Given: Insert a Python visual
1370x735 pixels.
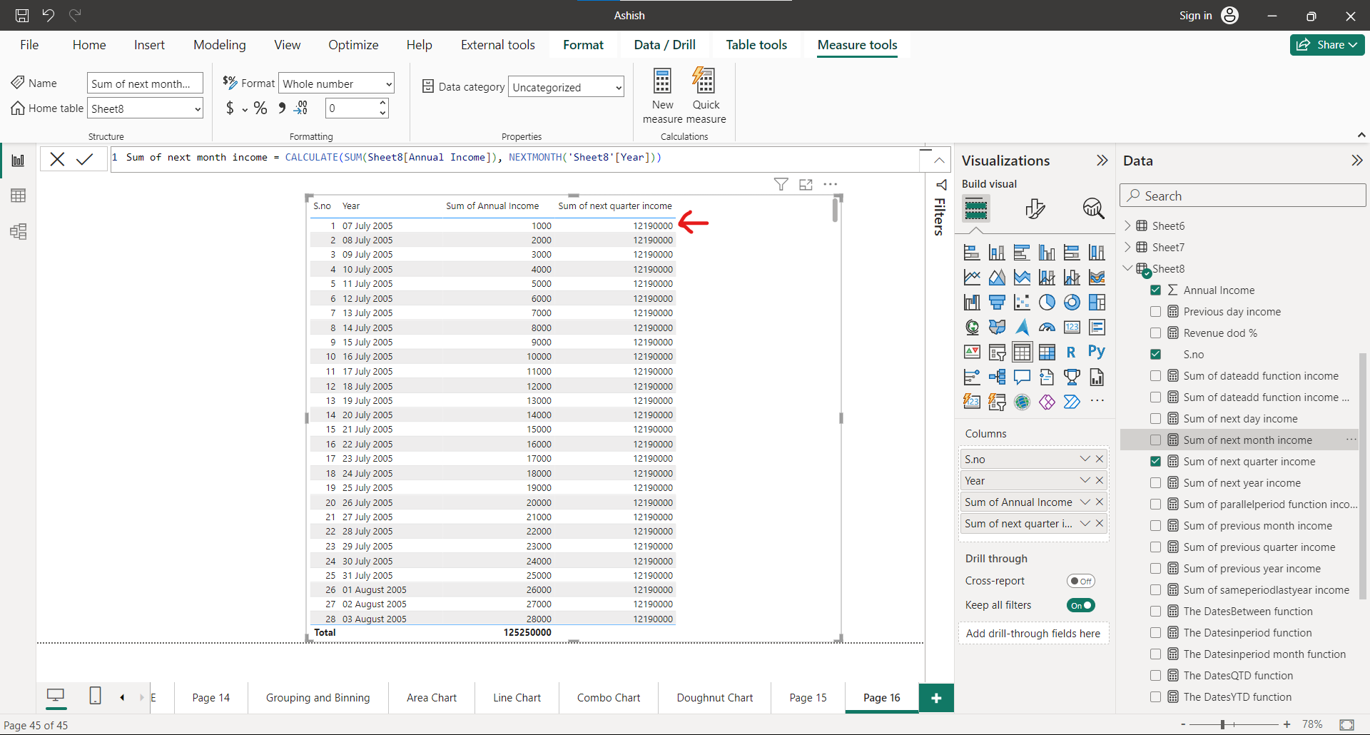Looking at the screenshot, I should [x=1096, y=352].
